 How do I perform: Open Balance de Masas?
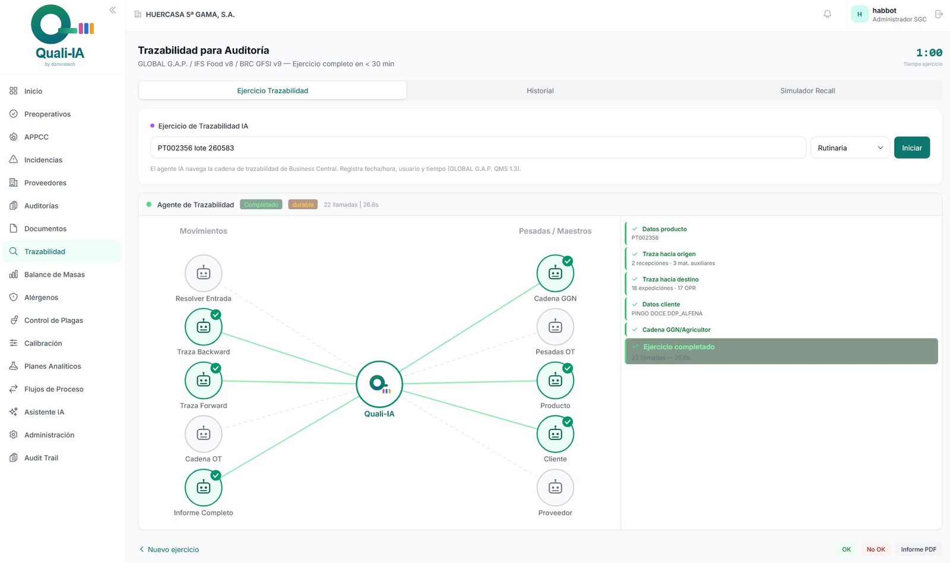pyautogui.click(x=62, y=275)
